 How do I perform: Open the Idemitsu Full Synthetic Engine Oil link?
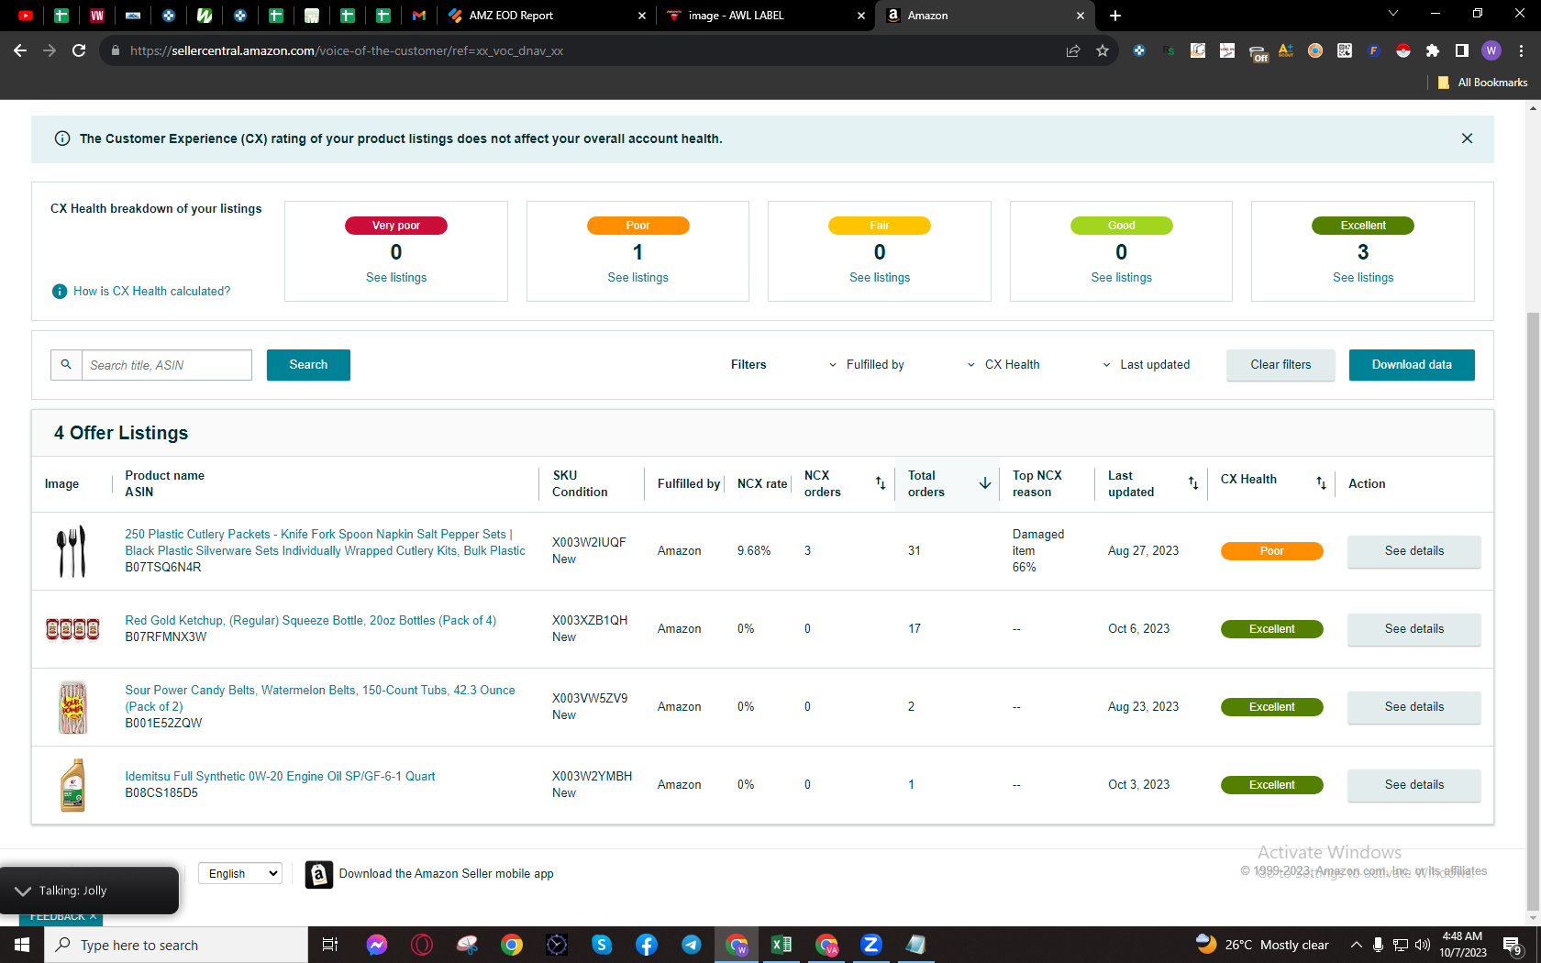(x=280, y=777)
